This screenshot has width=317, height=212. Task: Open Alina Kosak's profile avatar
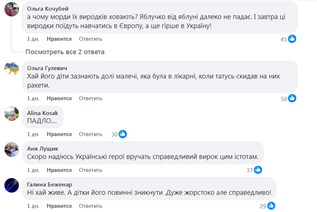[x=11, y=113]
